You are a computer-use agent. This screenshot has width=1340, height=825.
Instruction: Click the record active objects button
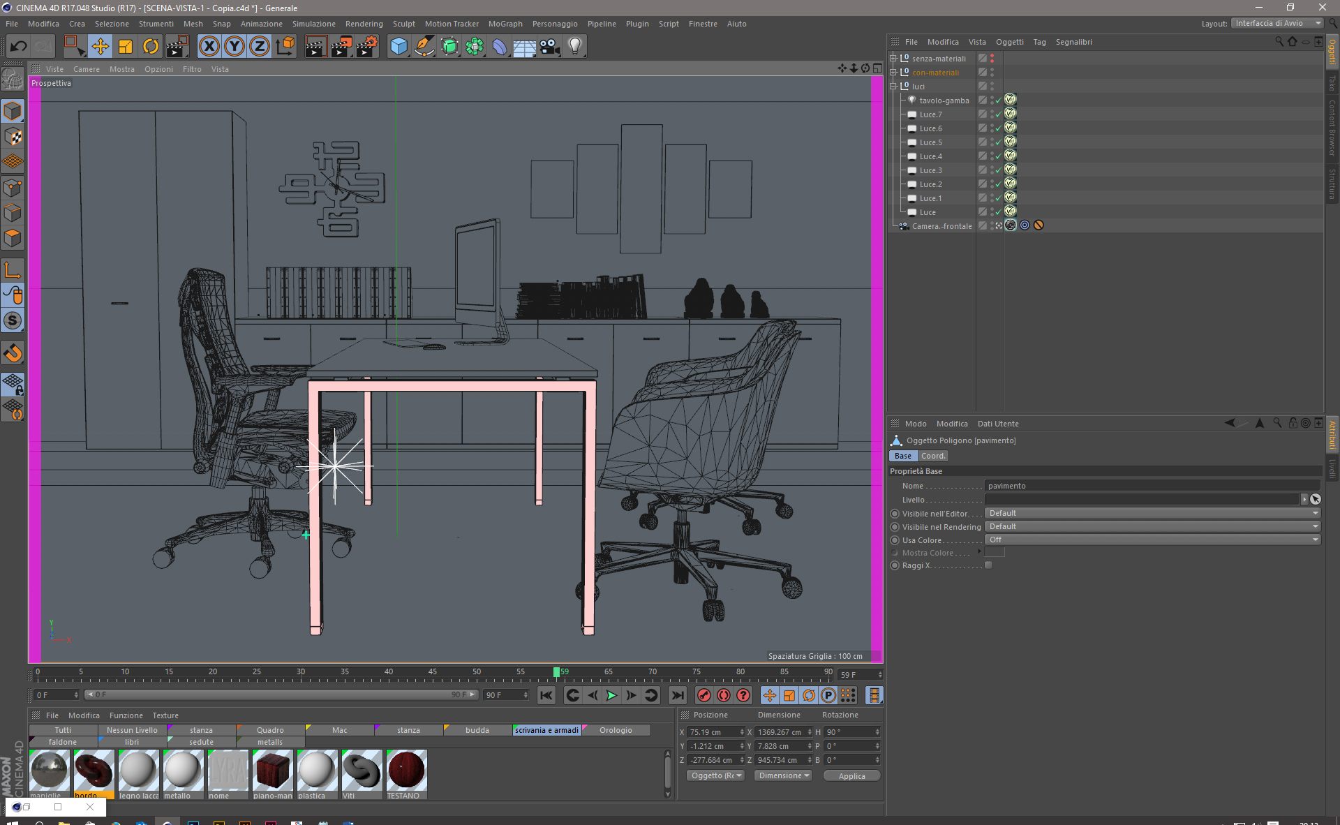704,695
